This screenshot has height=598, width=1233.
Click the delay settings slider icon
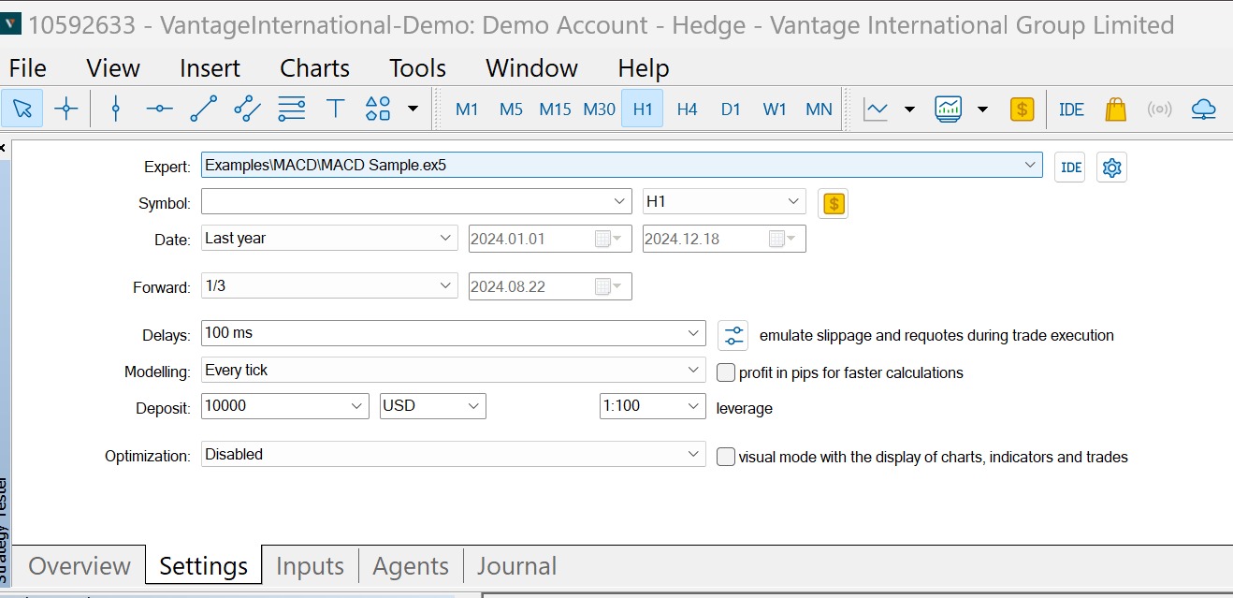coord(733,335)
